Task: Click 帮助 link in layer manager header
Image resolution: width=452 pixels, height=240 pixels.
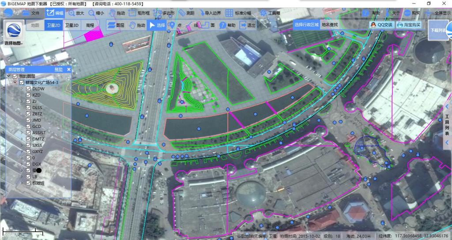Action: pos(59,69)
